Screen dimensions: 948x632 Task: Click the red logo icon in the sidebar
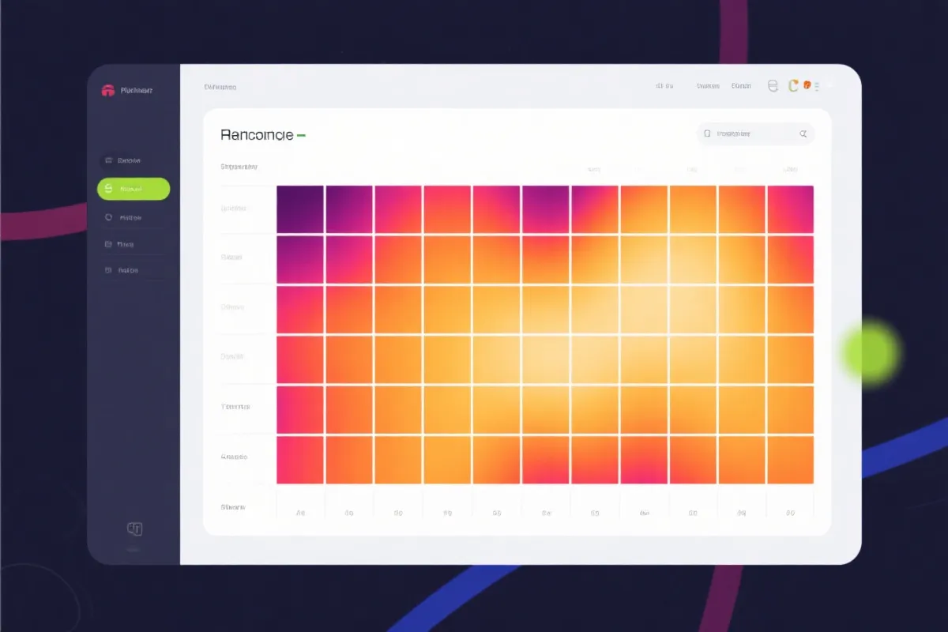point(108,91)
